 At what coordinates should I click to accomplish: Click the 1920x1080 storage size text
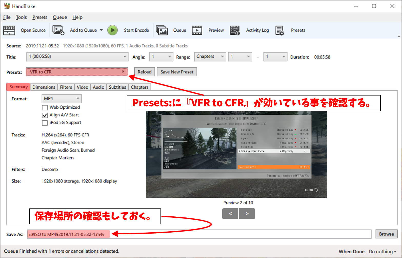click(79, 181)
